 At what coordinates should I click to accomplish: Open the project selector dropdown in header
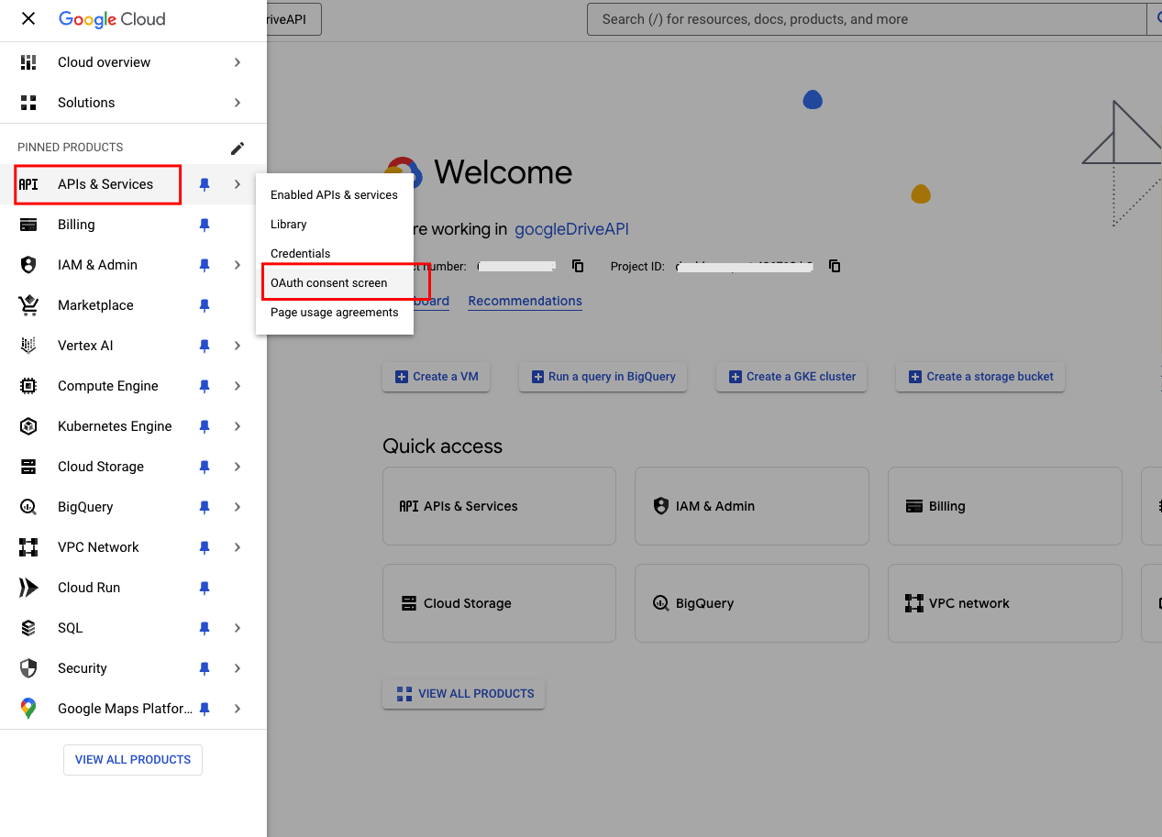point(293,19)
